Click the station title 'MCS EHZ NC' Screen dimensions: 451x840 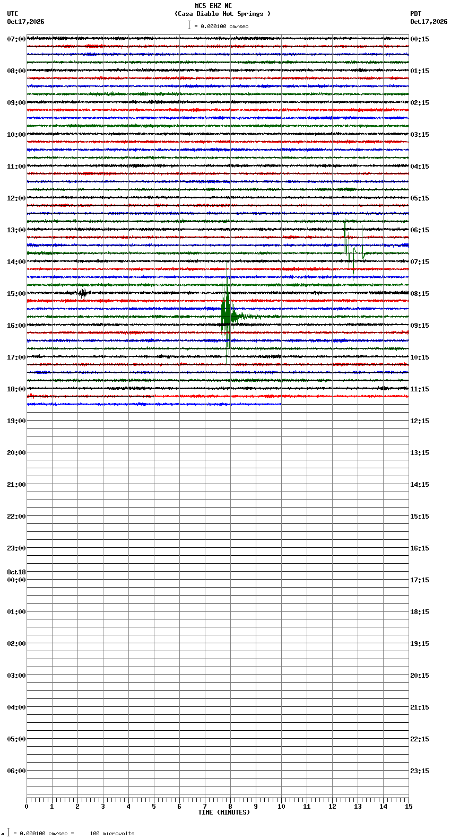click(x=213, y=6)
